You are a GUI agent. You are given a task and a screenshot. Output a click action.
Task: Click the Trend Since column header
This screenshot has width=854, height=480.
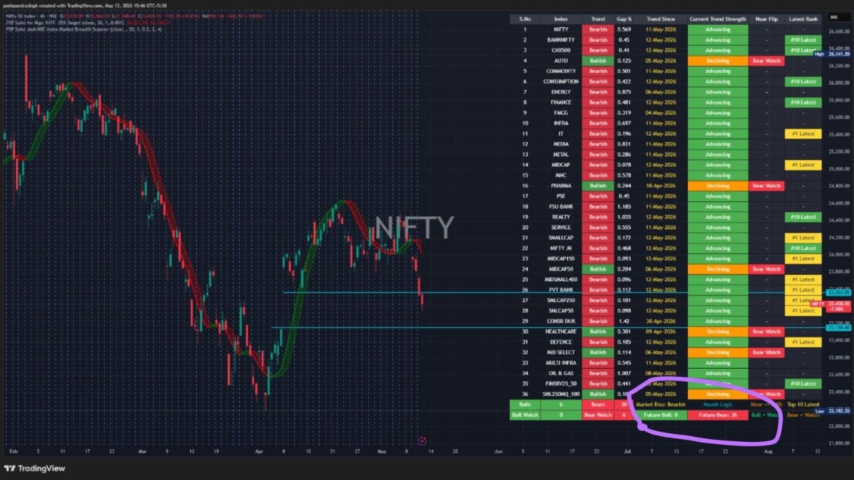[x=661, y=19]
